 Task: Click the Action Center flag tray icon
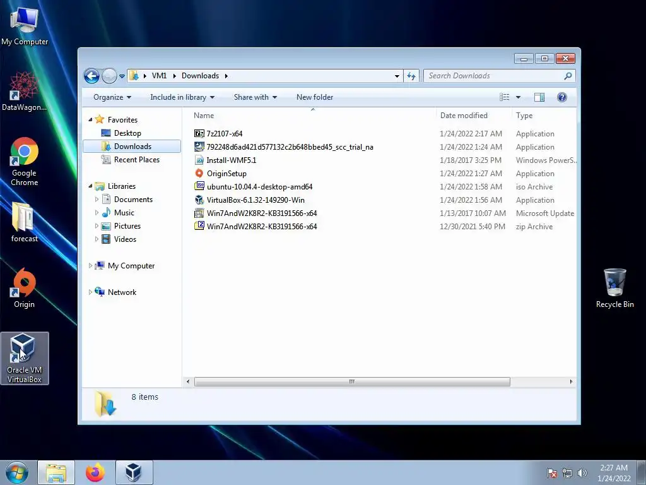[552, 473]
